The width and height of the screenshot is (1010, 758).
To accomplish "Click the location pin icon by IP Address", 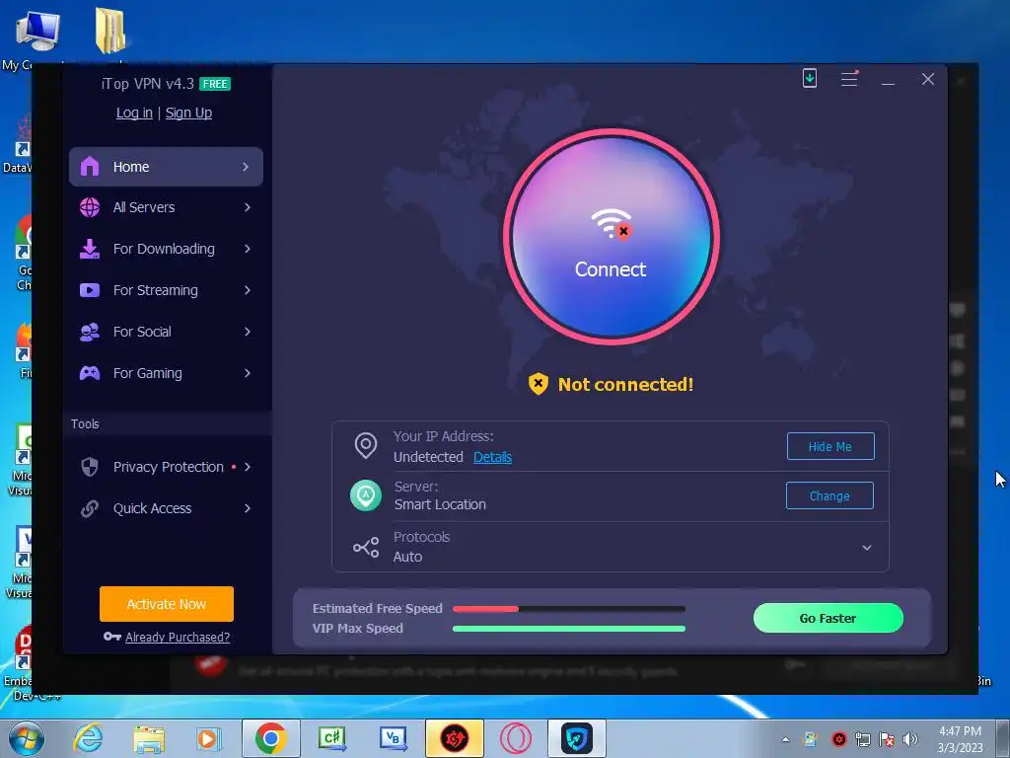I will click(366, 446).
